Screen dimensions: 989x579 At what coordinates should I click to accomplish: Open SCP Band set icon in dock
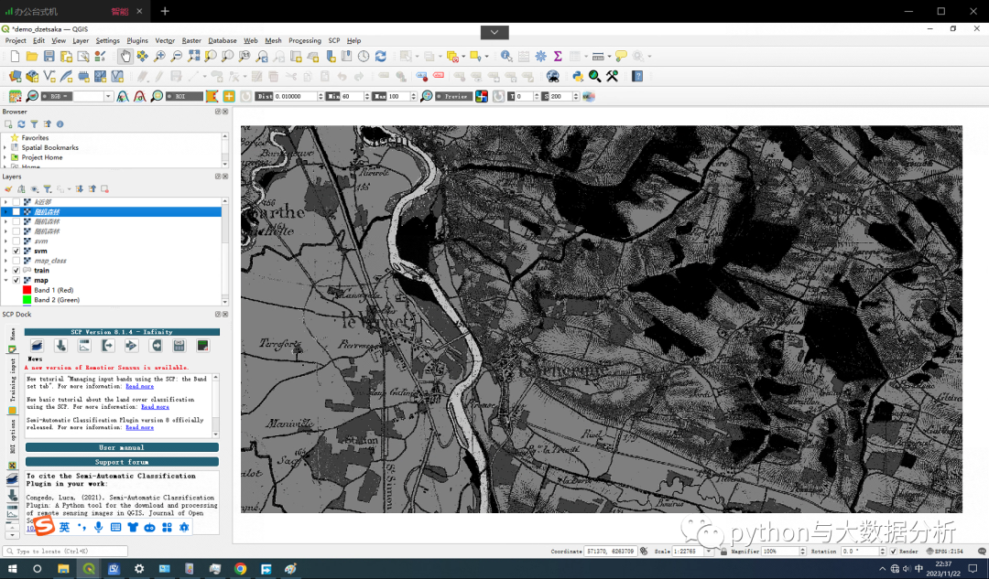37,346
